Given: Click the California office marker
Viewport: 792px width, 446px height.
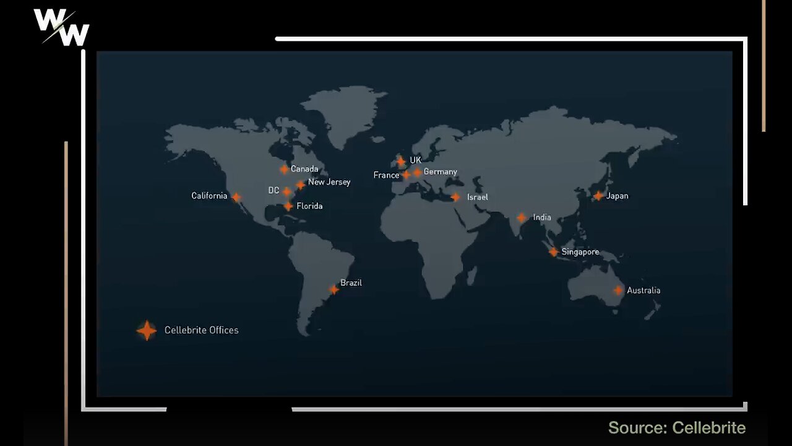Looking at the screenshot, I should click(x=236, y=198).
